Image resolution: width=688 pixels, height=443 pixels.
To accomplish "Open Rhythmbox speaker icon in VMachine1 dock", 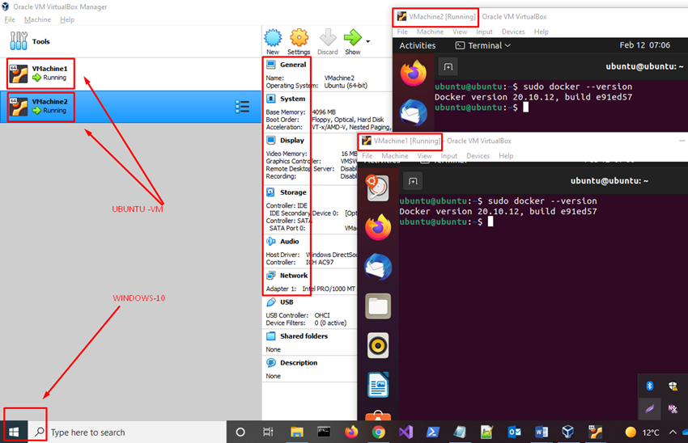I will tap(378, 345).
